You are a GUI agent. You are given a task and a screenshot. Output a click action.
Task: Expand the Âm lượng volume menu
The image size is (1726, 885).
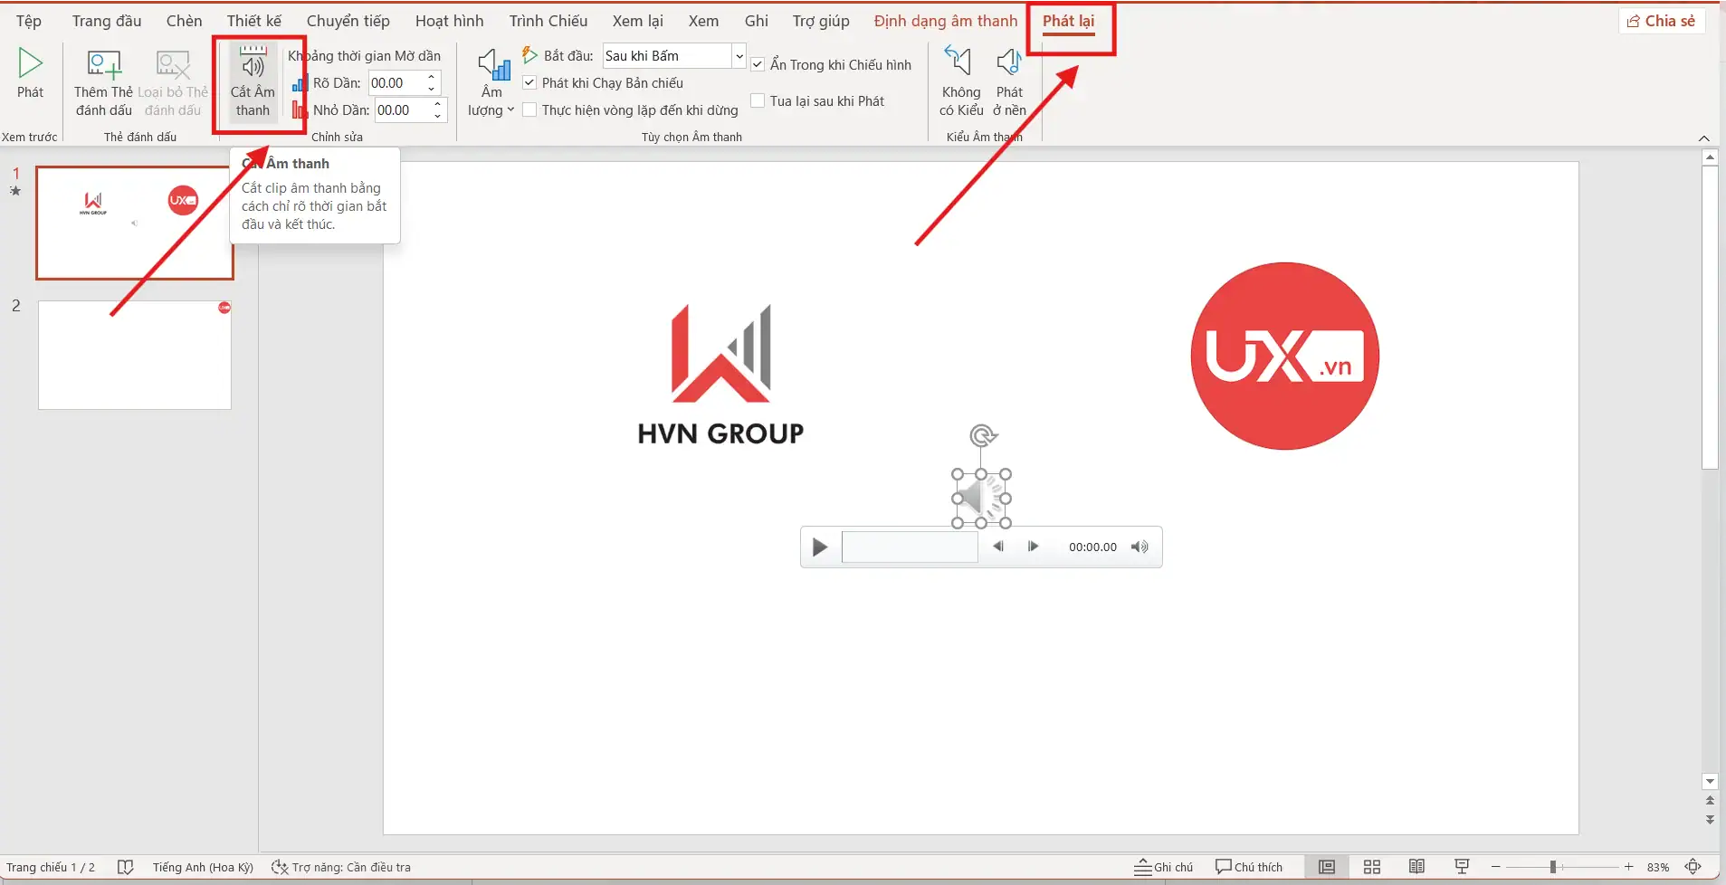[x=491, y=83]
